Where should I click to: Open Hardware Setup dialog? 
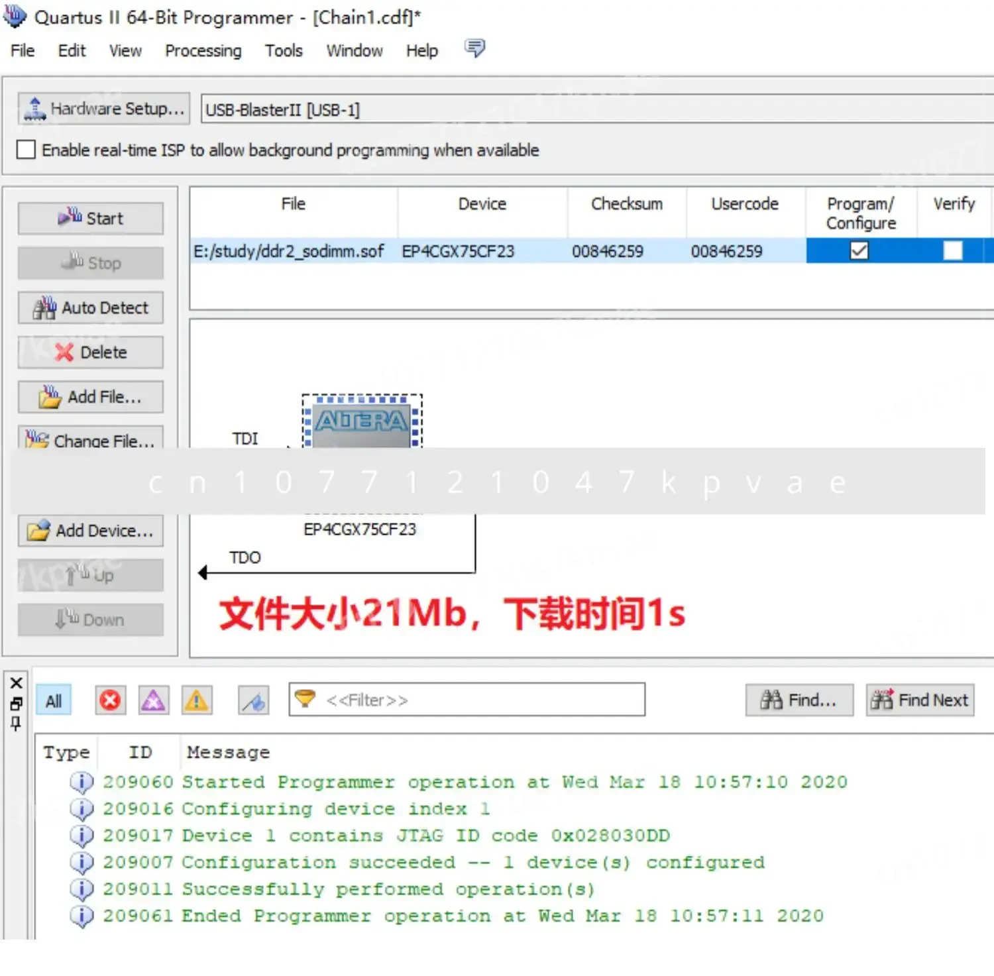click(104, 109)
